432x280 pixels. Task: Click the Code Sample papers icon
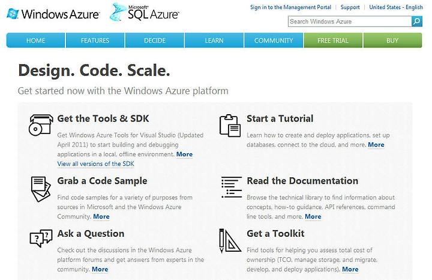click(x=41, y=189)
